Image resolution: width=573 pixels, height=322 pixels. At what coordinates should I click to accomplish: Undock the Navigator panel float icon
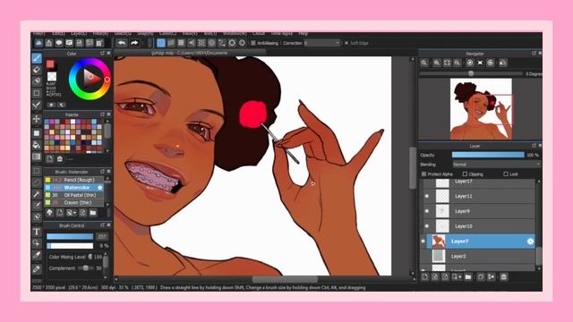(534, 54)
